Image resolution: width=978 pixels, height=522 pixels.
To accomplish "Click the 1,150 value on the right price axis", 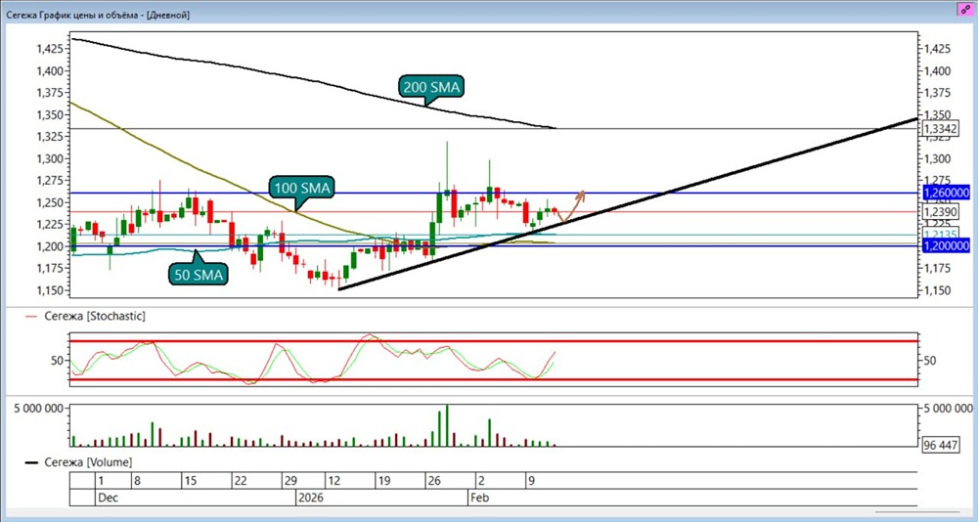I will tap(940, 290).
